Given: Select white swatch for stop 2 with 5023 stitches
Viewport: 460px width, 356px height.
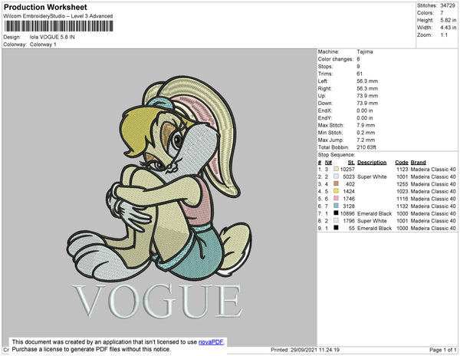Looking at the screenshot, I should click(336, 176).
